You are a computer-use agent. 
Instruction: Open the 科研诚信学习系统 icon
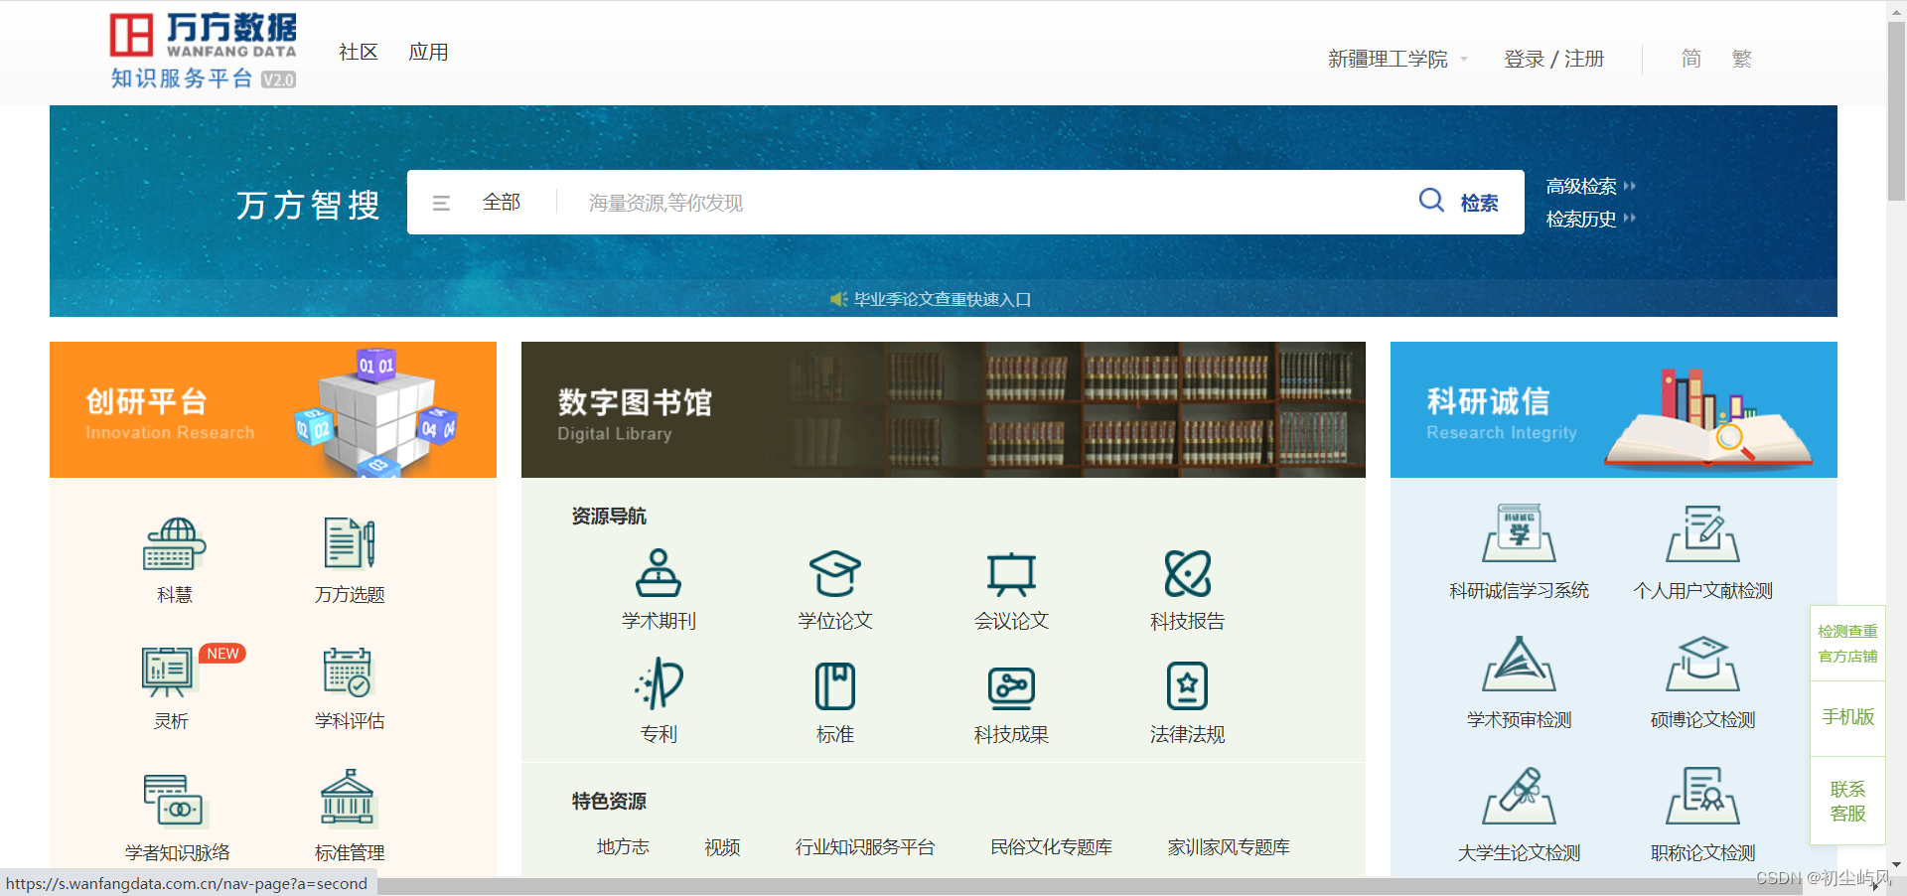click(1519, 533)
